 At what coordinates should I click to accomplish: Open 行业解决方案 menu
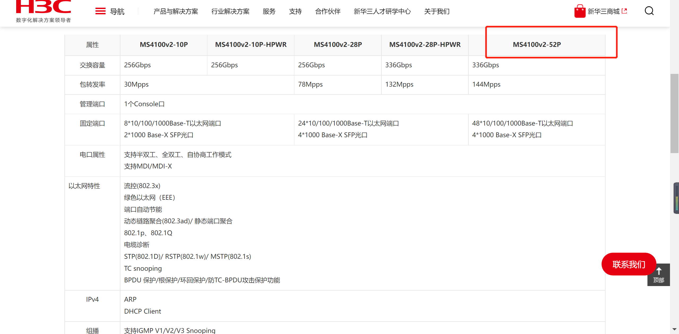click(x=230, y=11)
